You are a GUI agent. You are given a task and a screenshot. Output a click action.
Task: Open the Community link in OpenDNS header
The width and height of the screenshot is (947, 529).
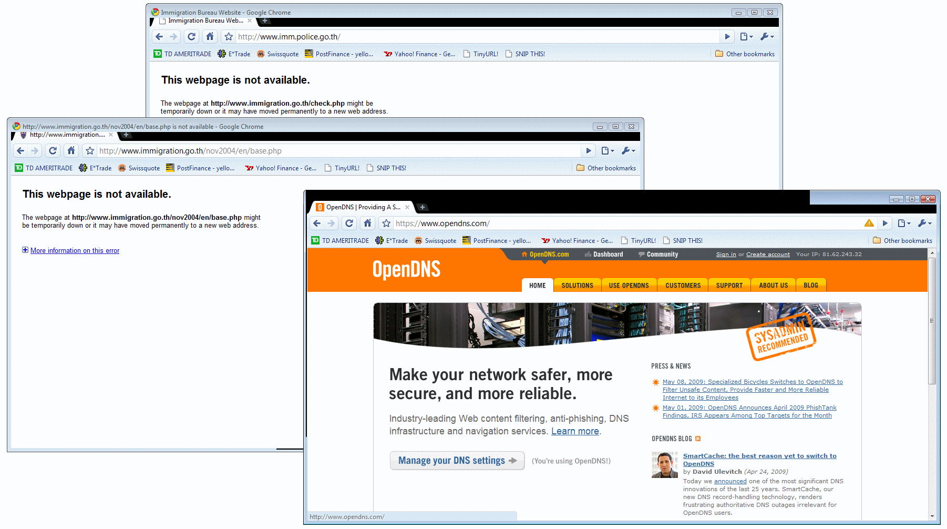(x=658, y=255)
